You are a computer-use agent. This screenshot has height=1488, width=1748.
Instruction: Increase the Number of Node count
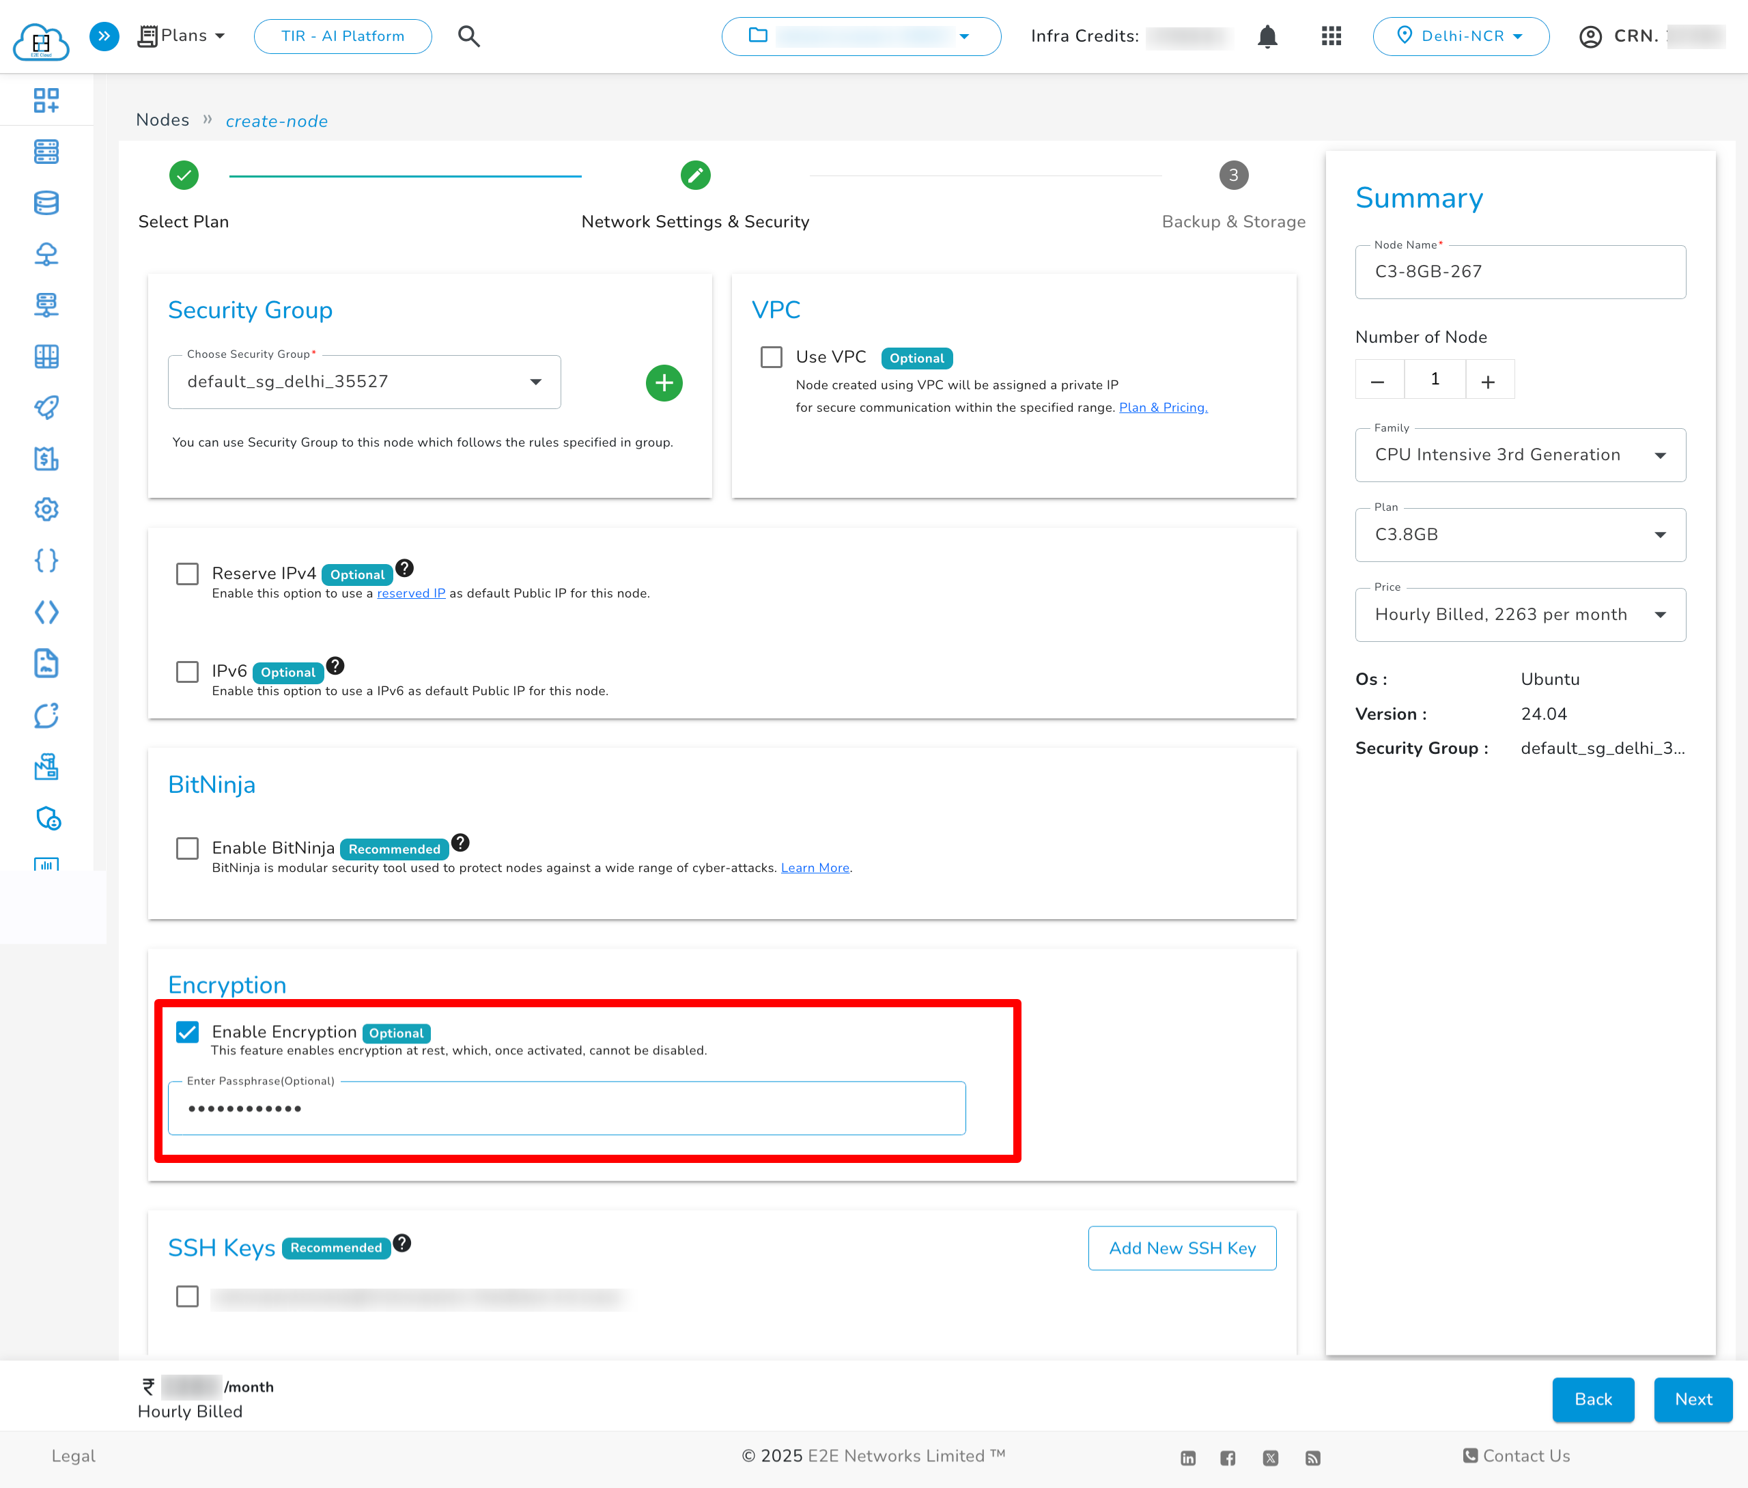pyautogui.click(x=1489, y=379)
